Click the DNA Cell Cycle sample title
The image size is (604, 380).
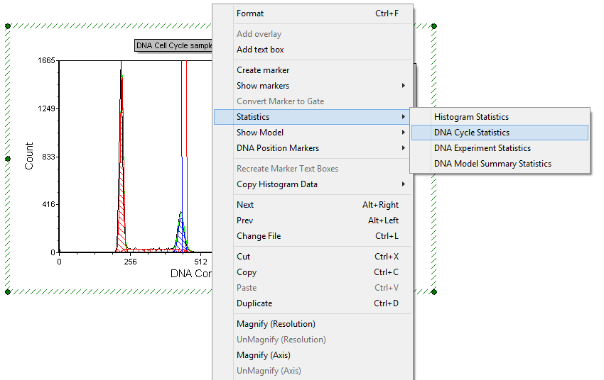tap(174, 45)
